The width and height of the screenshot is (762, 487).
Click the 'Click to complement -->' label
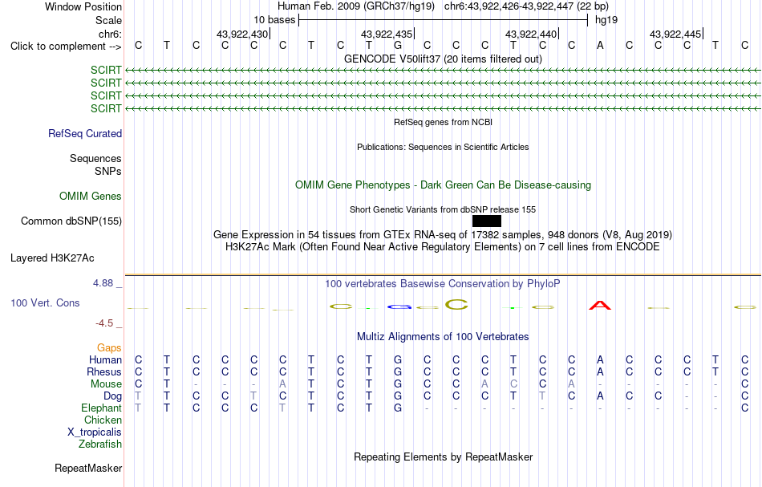(x=66, y=47)
